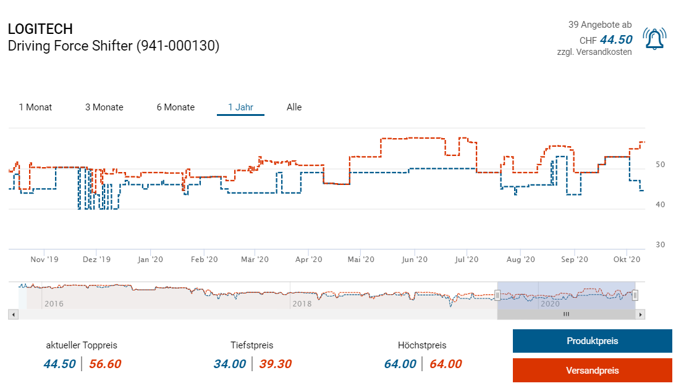Select the 1 Jahr tab
This screenshot has width=676, height=386.
coord(240,107)
